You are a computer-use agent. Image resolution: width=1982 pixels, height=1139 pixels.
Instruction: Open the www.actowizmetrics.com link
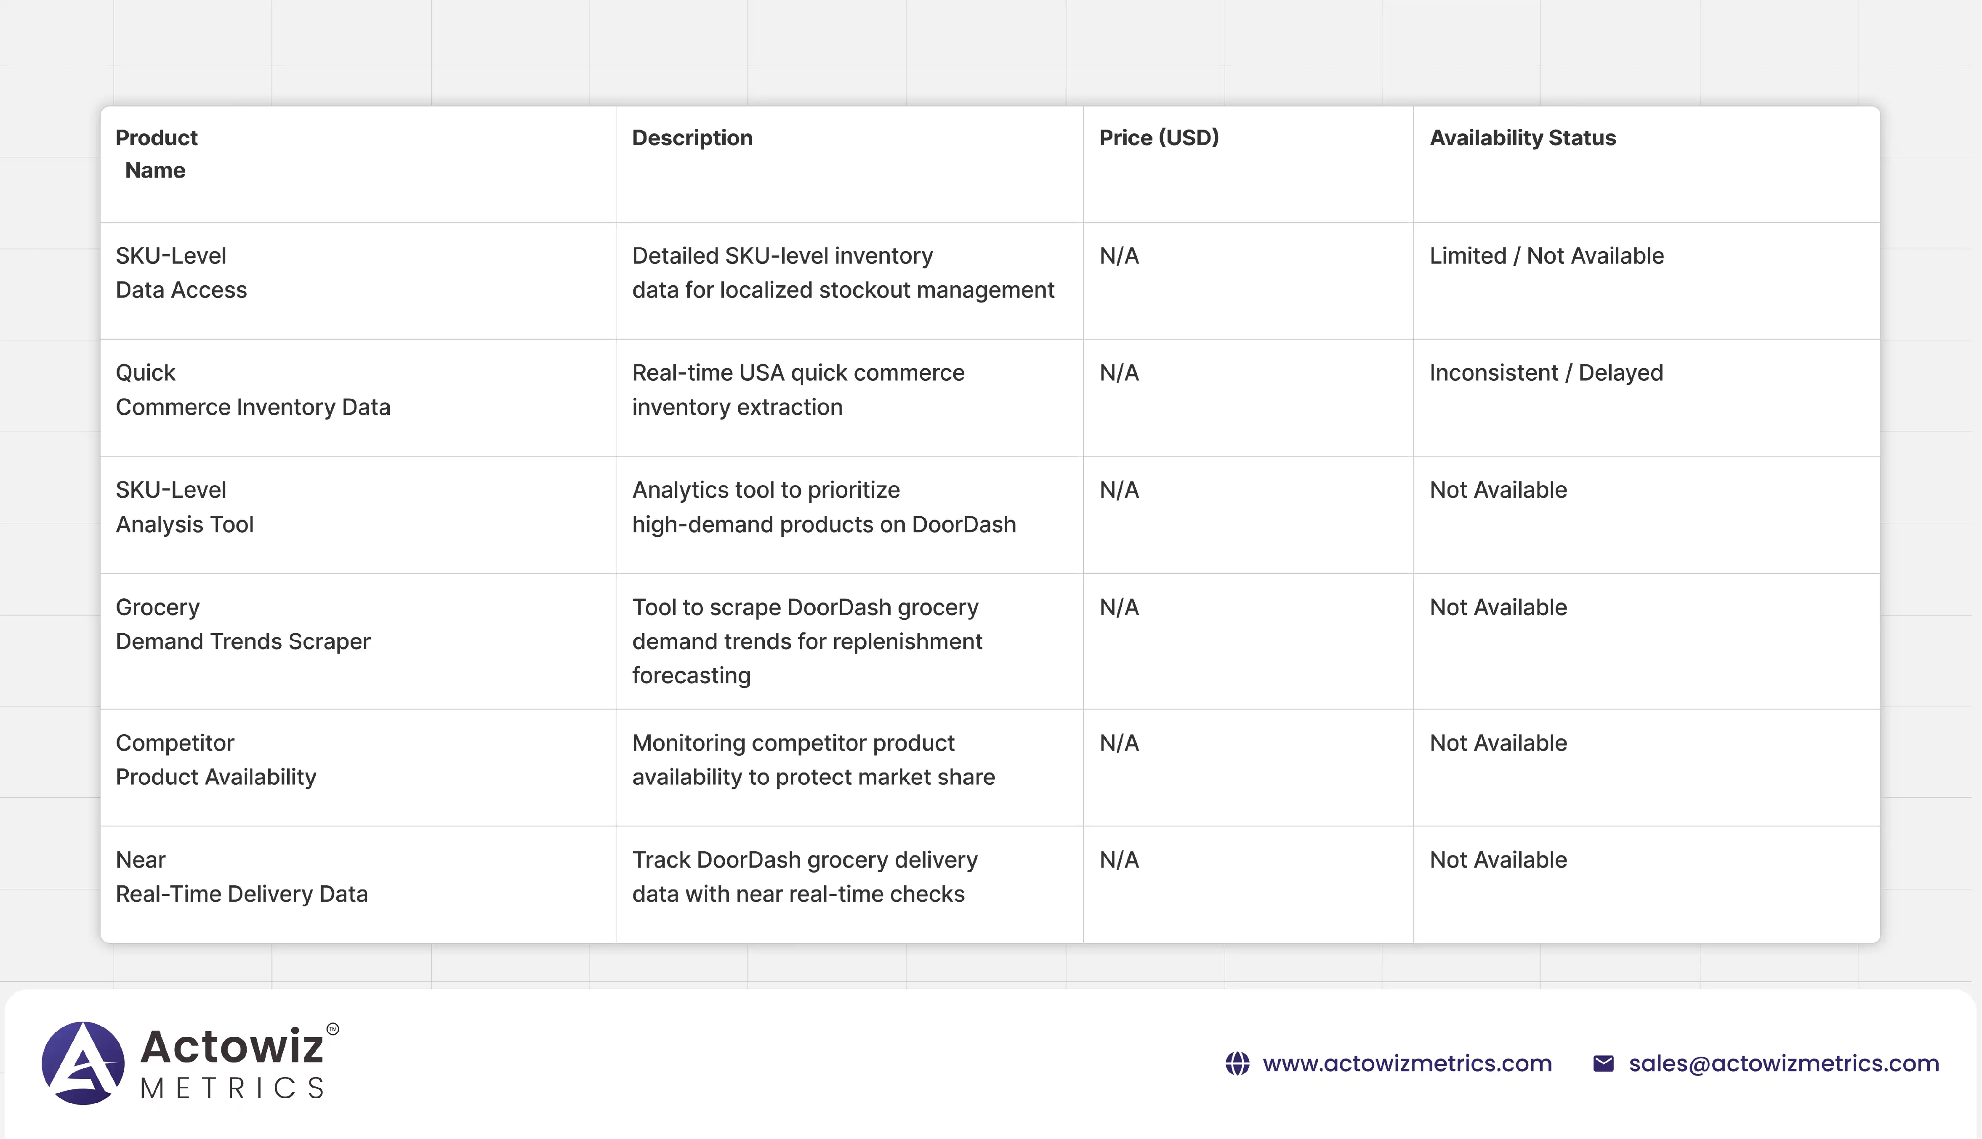pyautogui.click(x=1407, y=1064)
